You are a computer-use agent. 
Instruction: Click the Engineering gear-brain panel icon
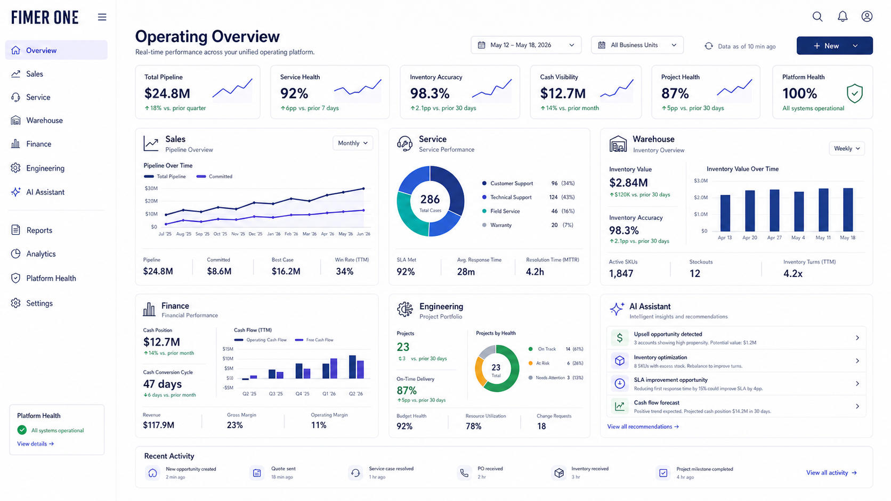(405, 309)
